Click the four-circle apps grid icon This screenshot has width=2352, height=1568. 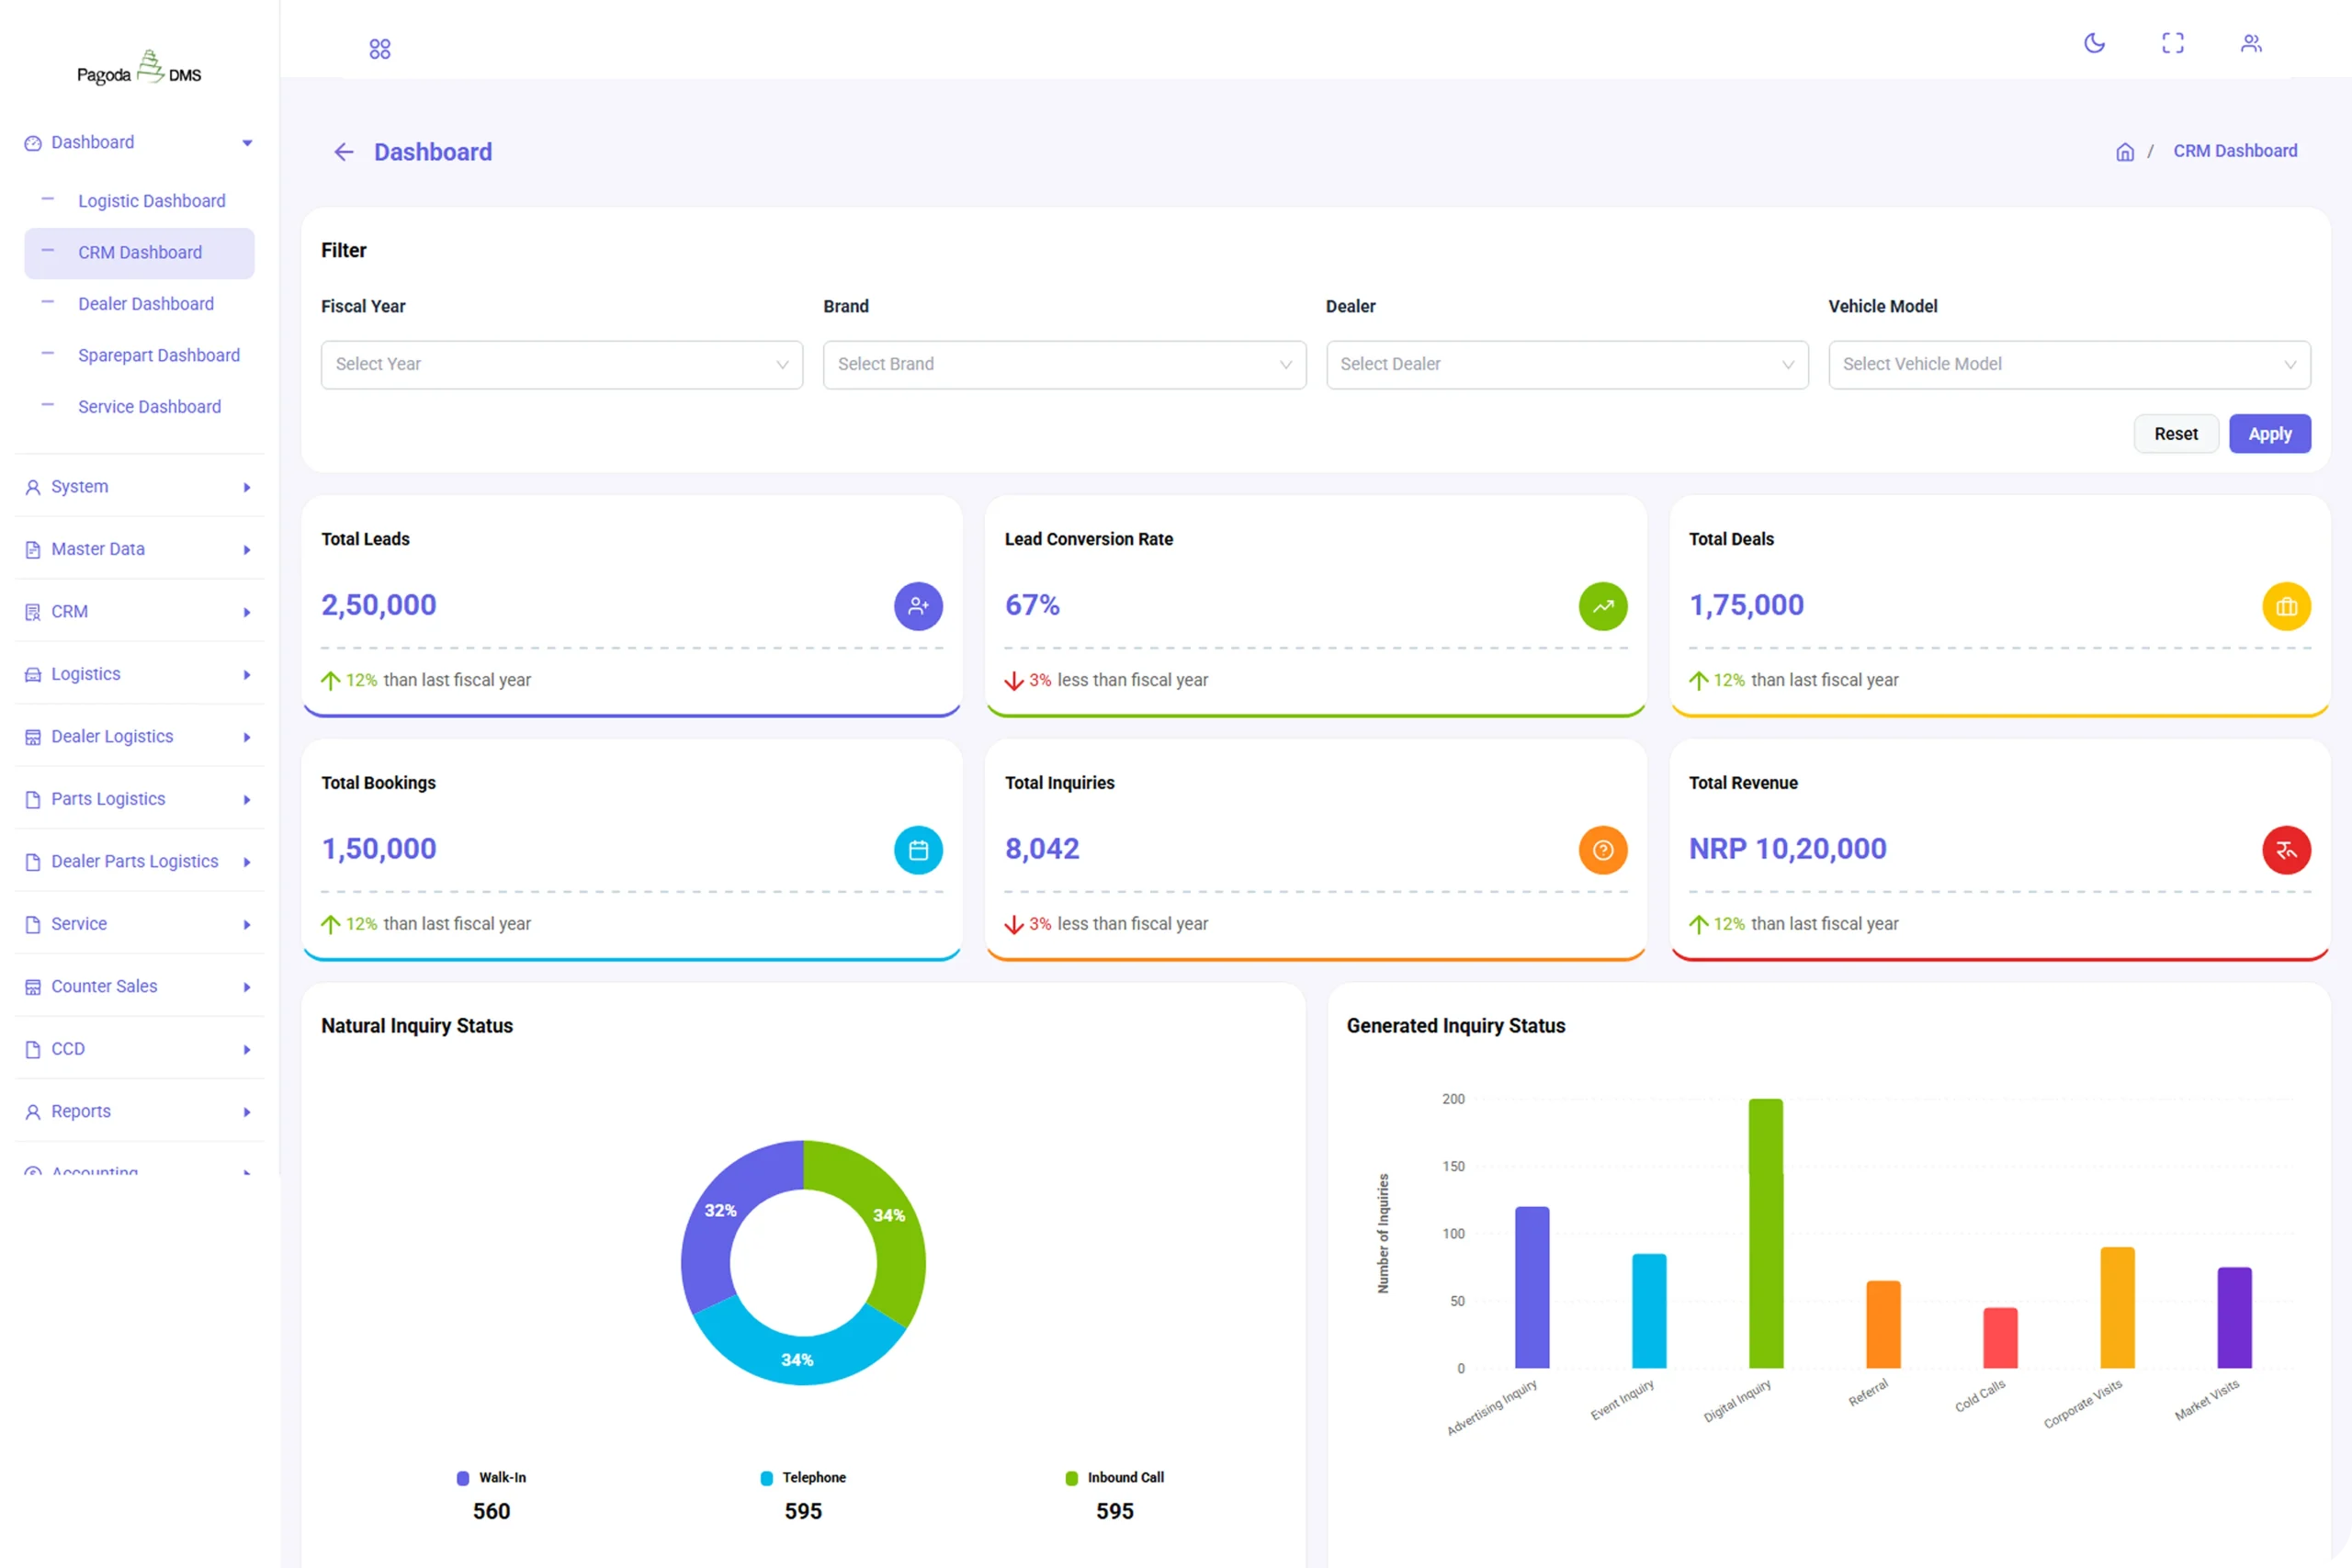point(380,49)
